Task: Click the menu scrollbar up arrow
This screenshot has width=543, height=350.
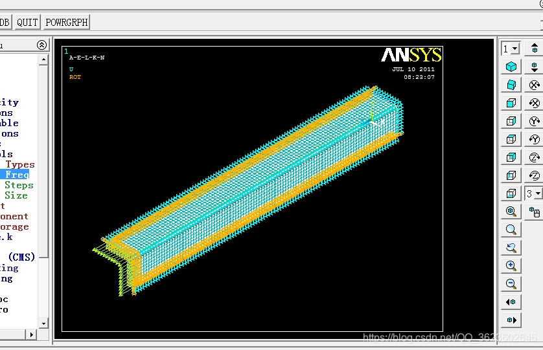Action: pos(43,60)
